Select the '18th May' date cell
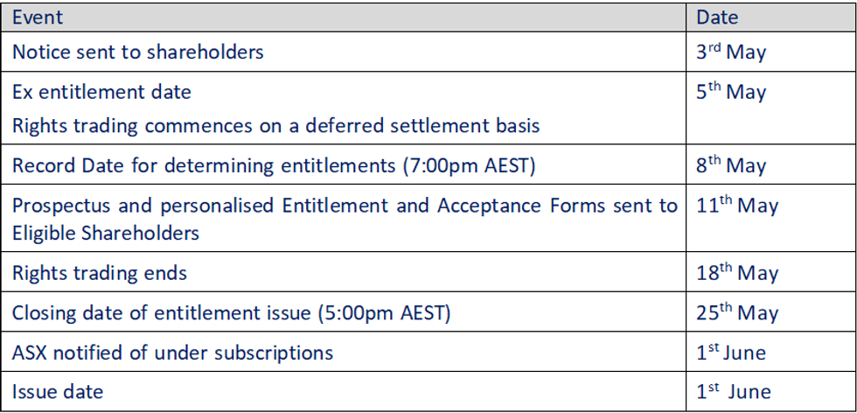857x413 pixels. [736, 273]
